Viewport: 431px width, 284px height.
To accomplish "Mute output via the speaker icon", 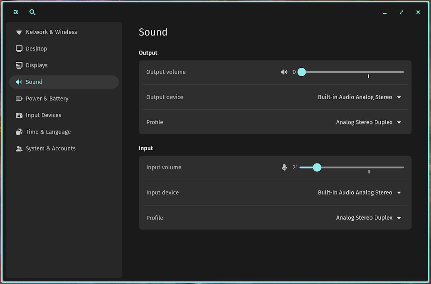I will pyautogui.click(x=284, y=72).
